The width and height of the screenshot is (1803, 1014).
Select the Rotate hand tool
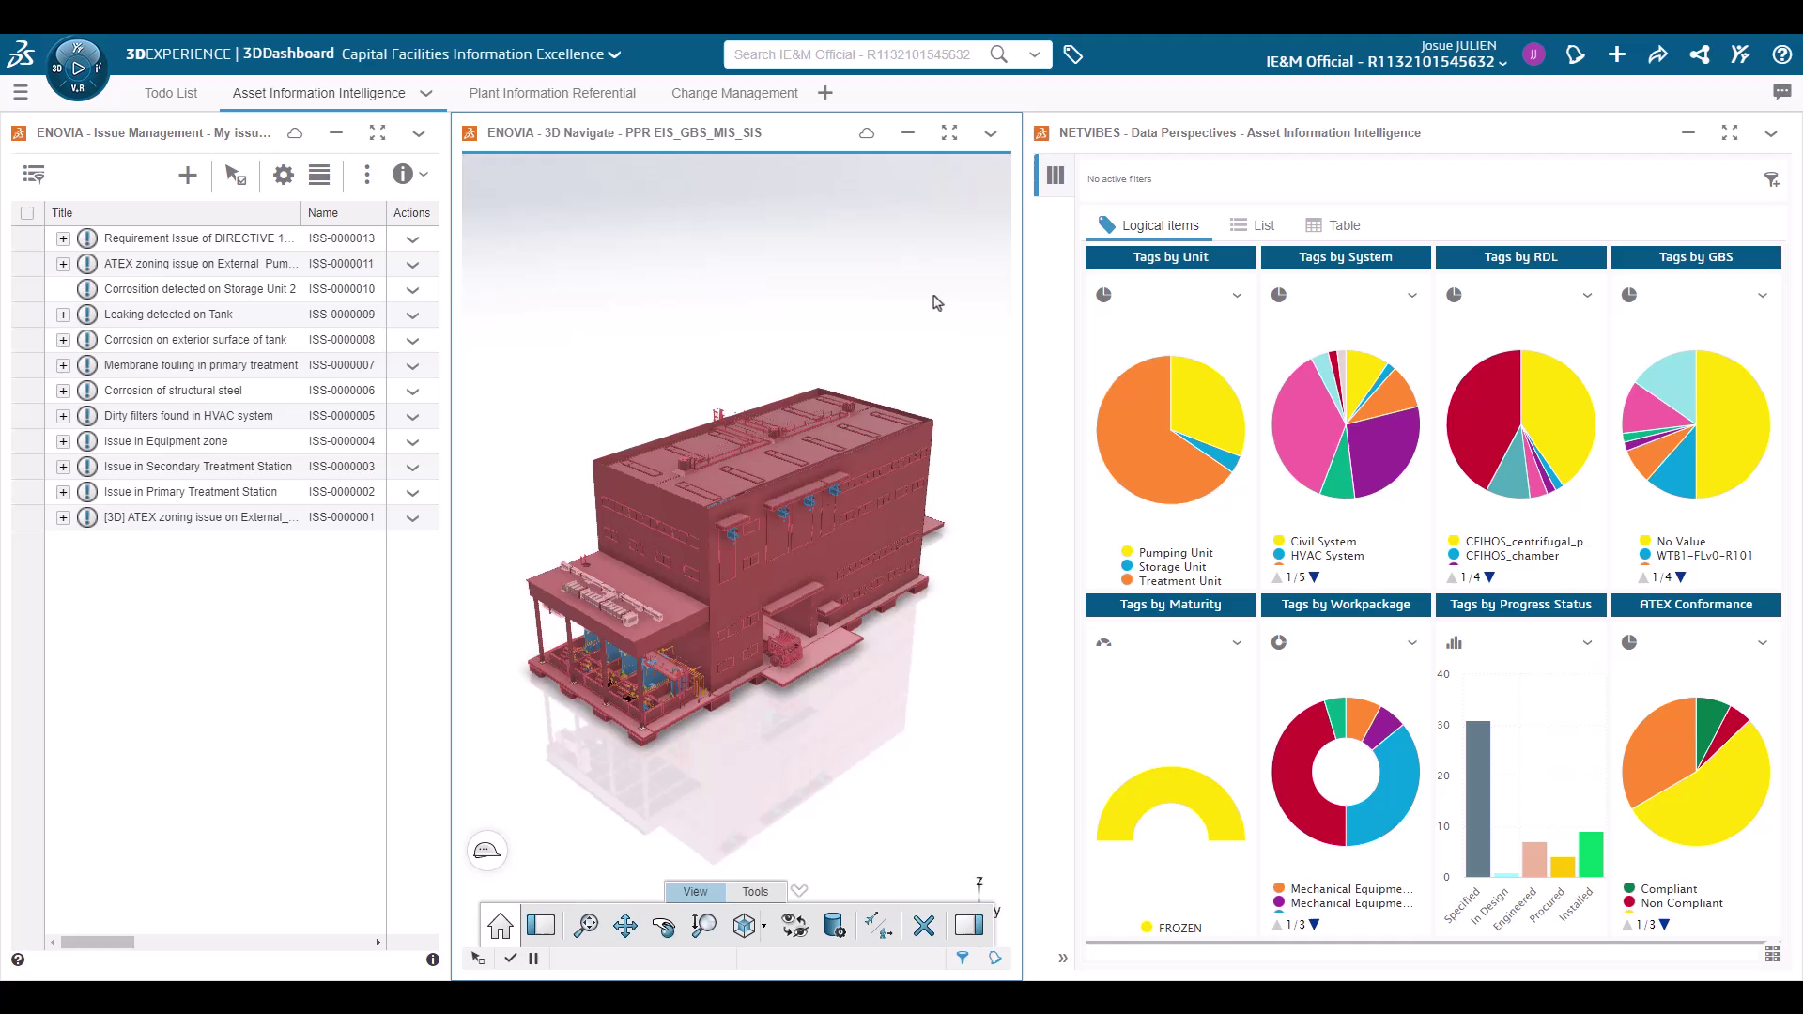click(664, 926)
